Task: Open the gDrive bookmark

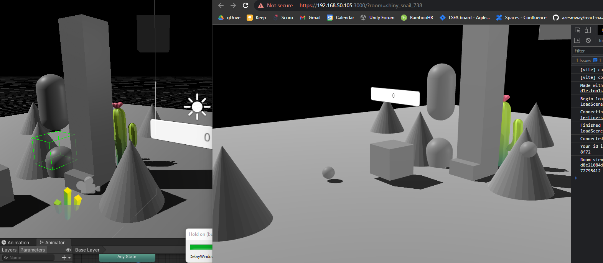Action: coord(229,18)
